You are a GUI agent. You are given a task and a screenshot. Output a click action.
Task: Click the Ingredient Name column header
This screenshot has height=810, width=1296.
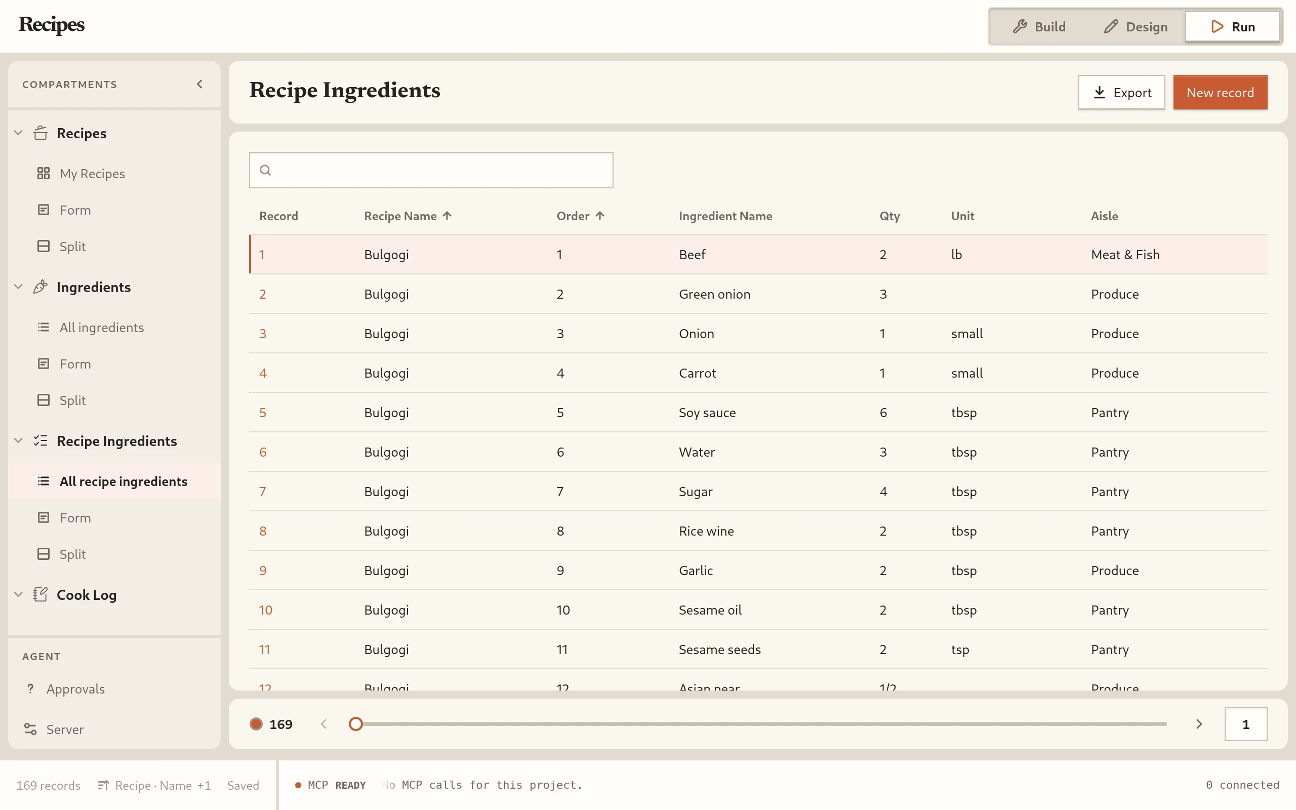click(x=725, y=216)
